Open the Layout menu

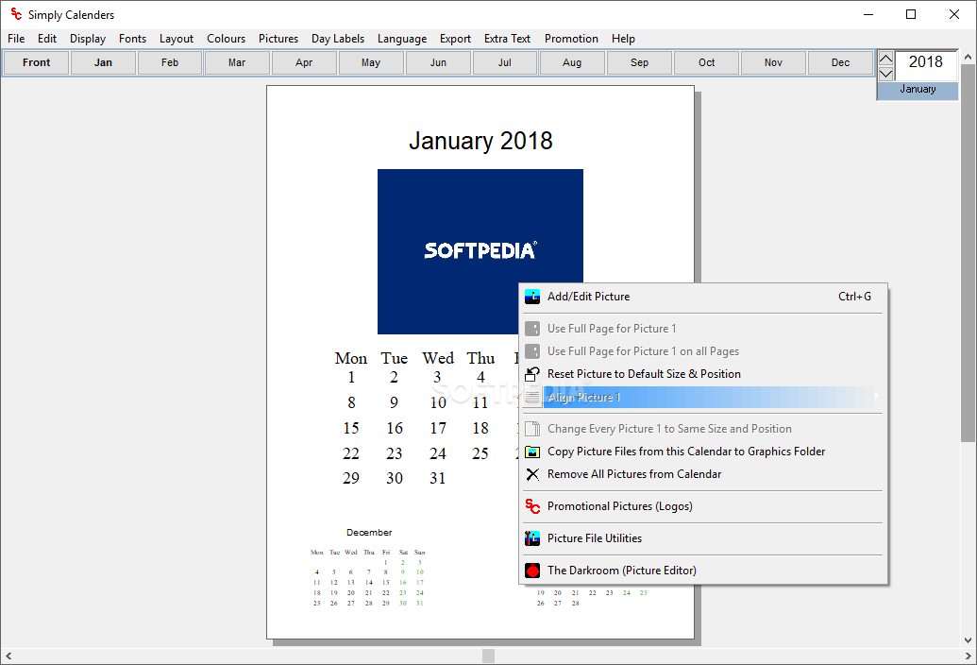[x=177, y=39]
